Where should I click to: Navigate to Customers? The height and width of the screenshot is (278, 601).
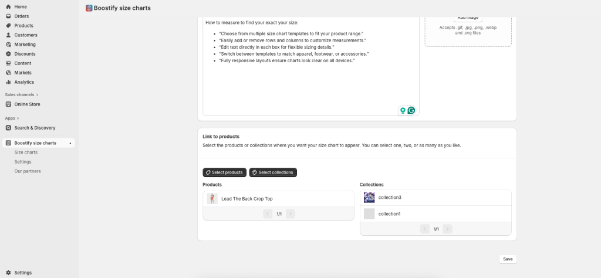click(26, 35)
